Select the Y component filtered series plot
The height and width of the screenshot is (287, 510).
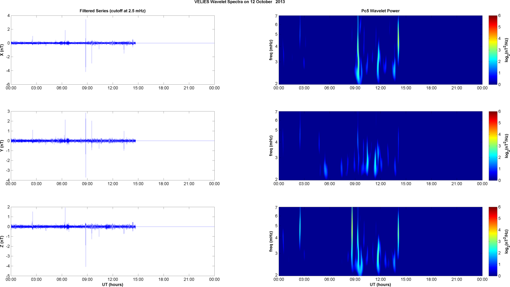(x=113, y=146)
